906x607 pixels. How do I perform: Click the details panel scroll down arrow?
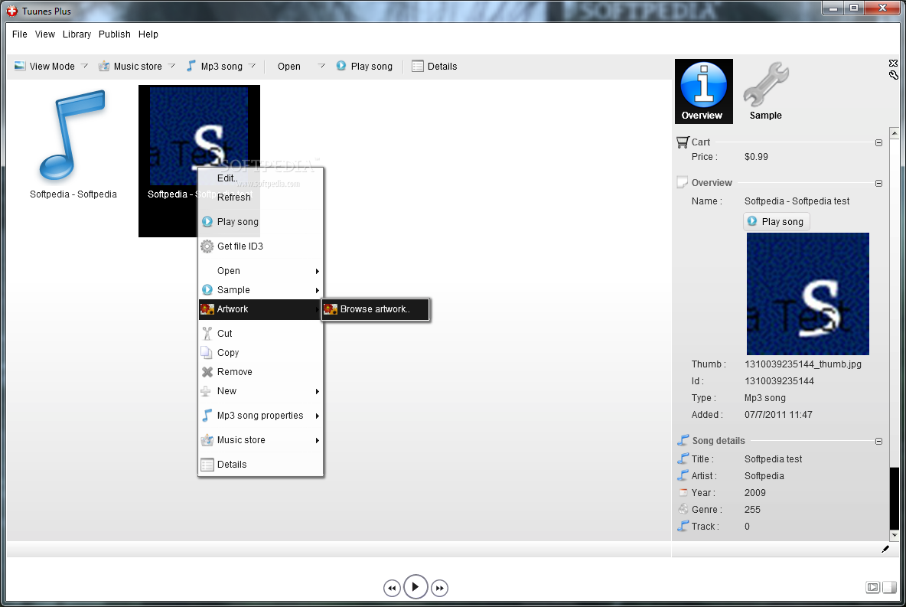895,535
